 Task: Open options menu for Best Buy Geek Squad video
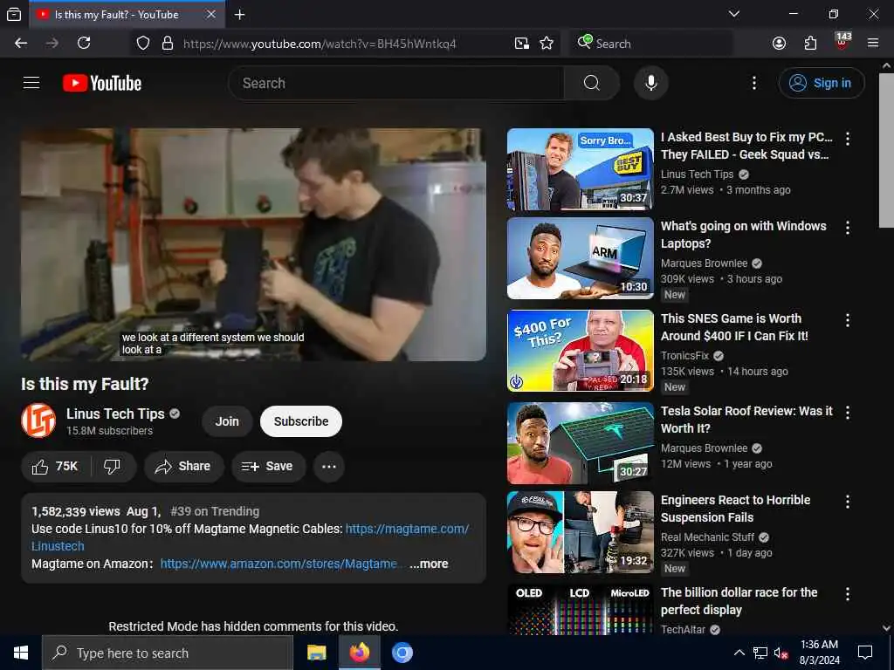848,139
